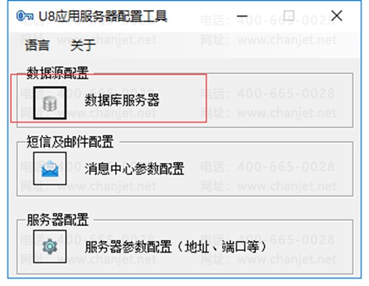Click the 服务器配置 group heading
The image size is (369, 286).
[58, 219]
